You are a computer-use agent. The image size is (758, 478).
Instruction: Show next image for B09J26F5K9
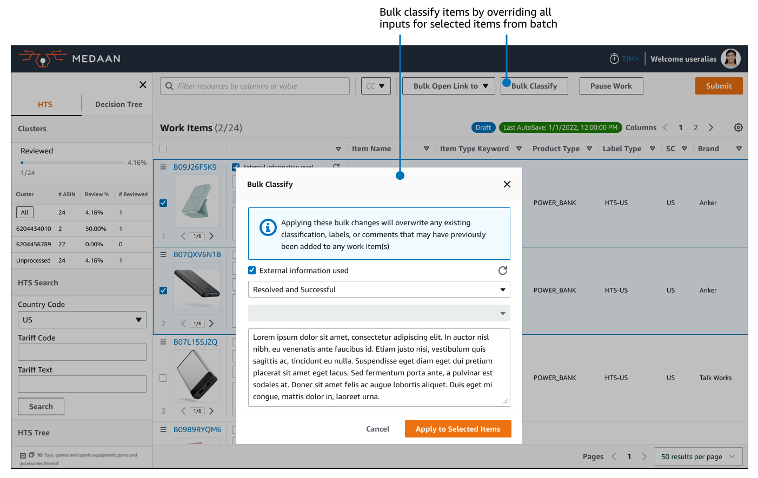211,236
